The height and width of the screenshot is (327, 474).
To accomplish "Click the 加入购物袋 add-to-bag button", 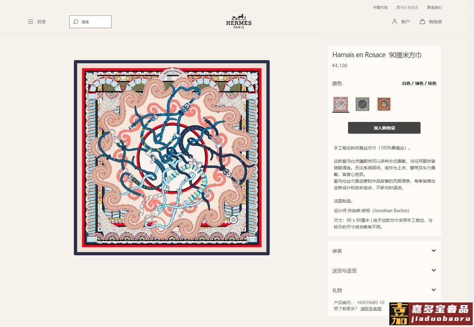I will (x=384, y=128).
